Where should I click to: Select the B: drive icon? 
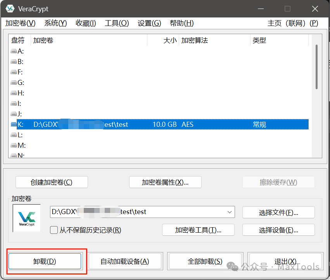coord(14,62)
